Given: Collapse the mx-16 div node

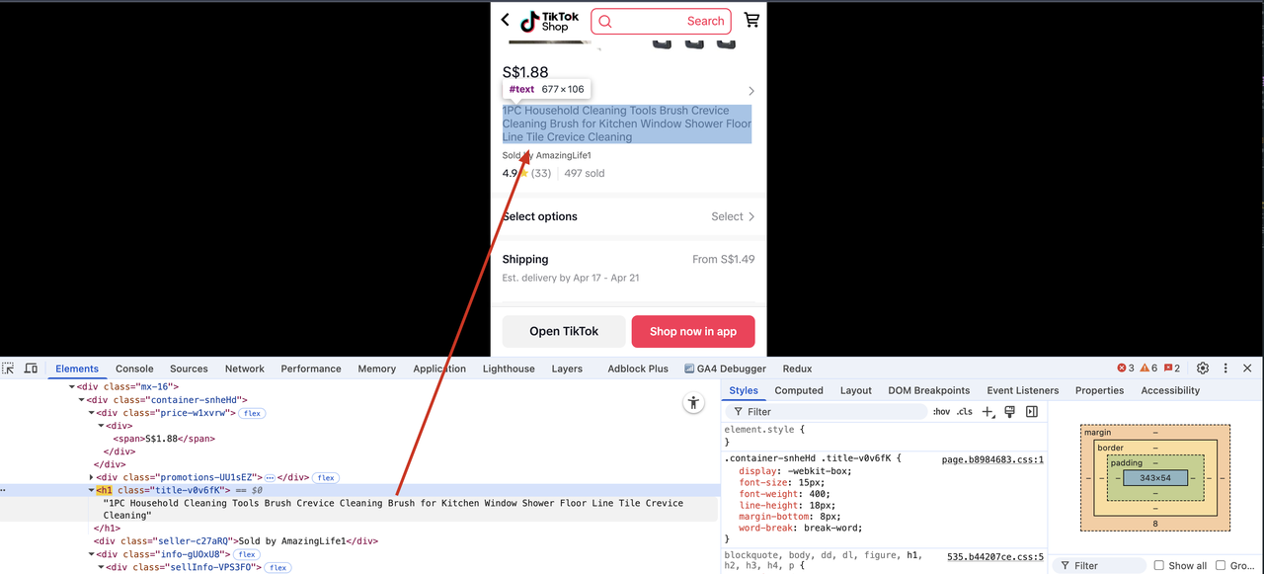Looking at the screenshot, I should point(72,387).
